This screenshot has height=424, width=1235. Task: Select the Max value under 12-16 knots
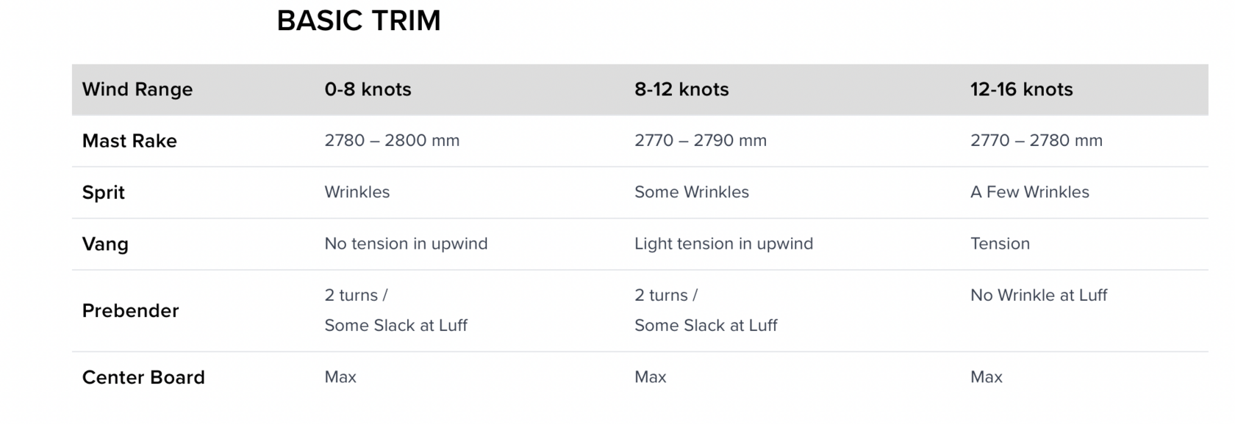point(986,377)
